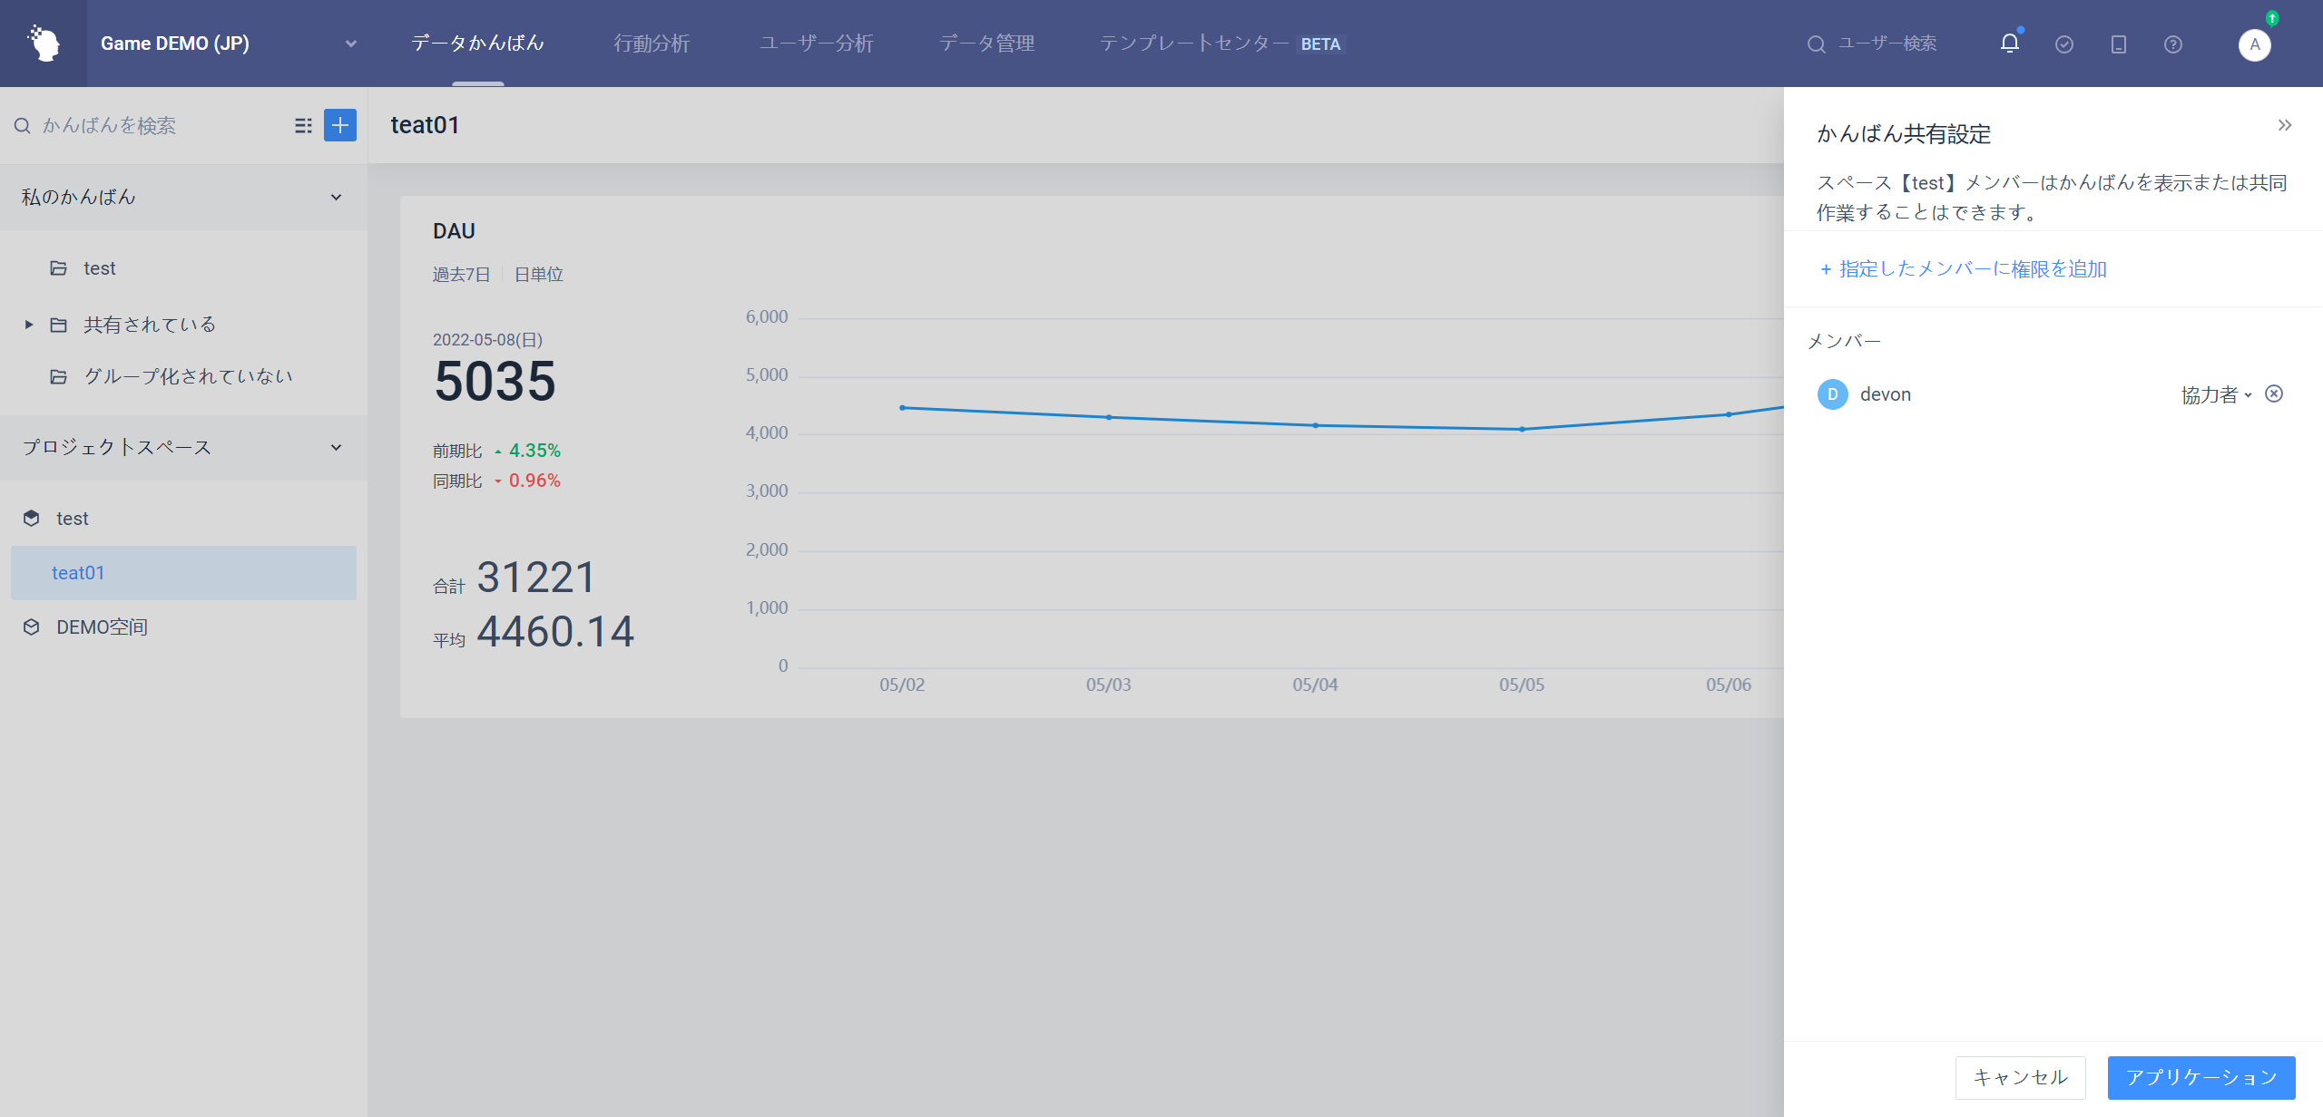Click the 0.96% 同期比 value
This screenshot has height=1117, width=2323.
[x=534, y=481]
